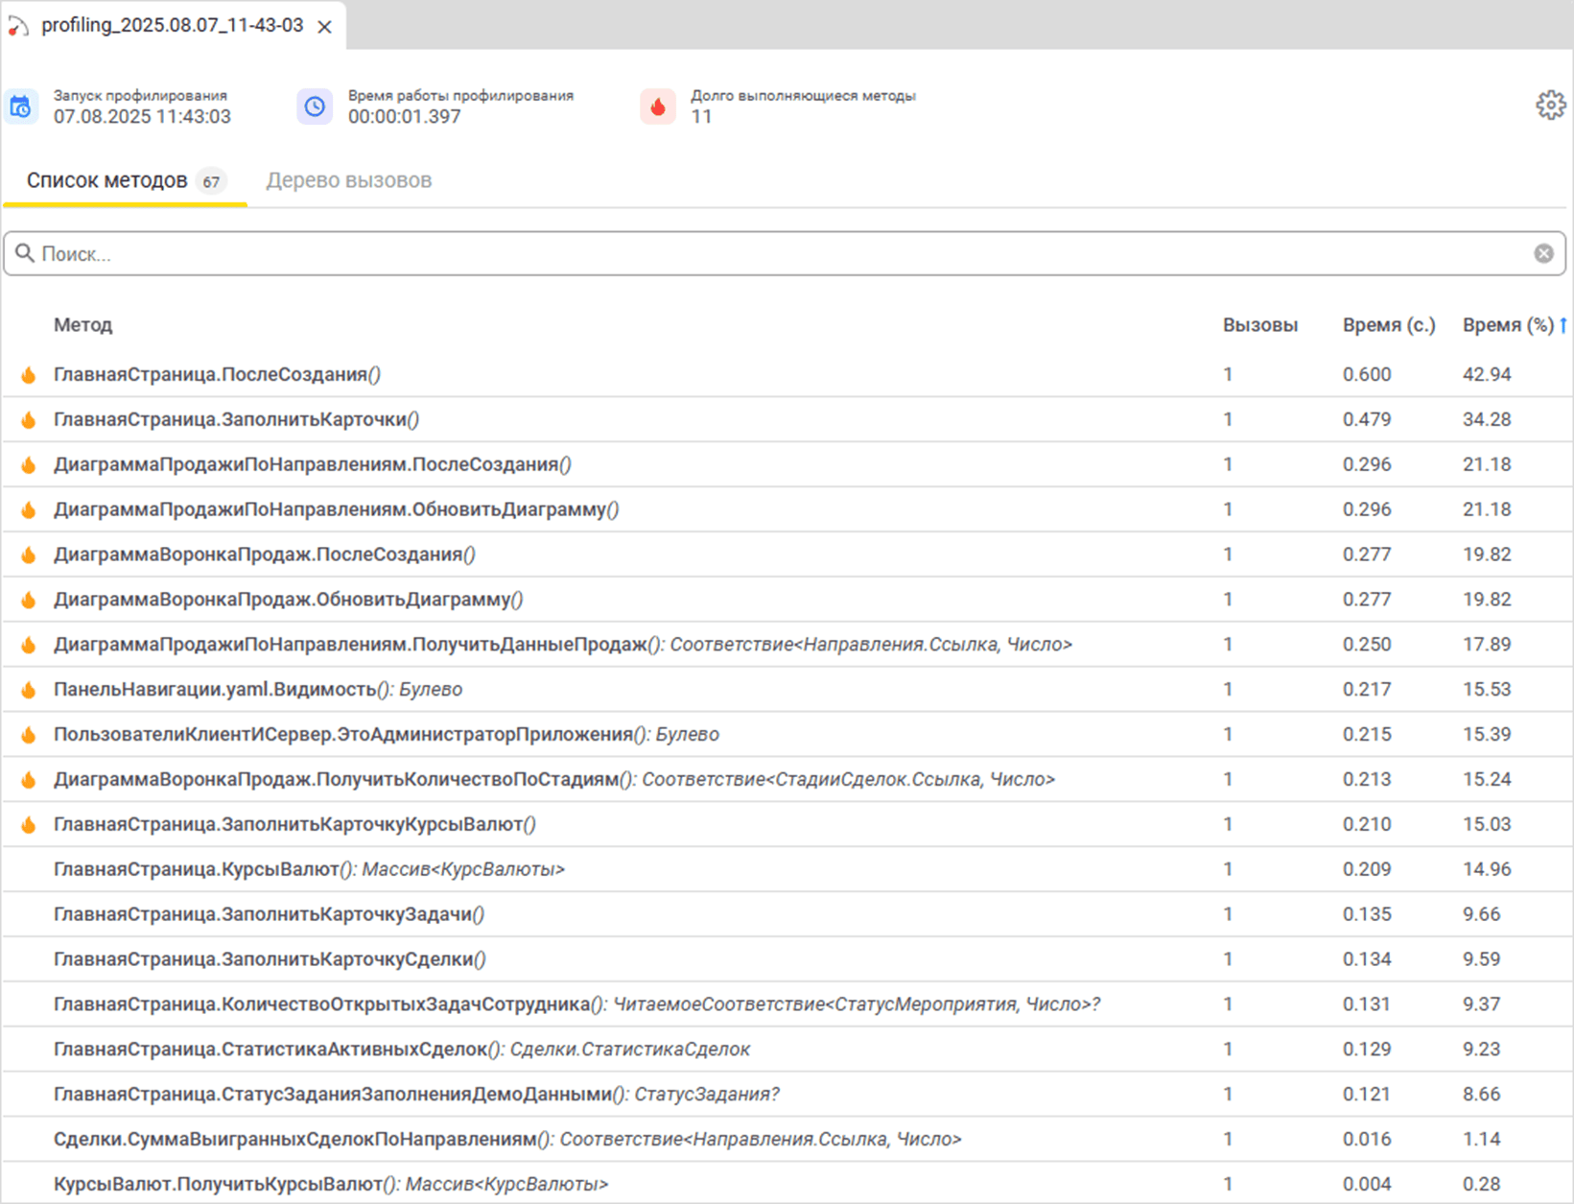Click flame icon beside ГлавнаяСтраница.ЗаполнитьКарточкуКурсыВалют

coord(29,825)
